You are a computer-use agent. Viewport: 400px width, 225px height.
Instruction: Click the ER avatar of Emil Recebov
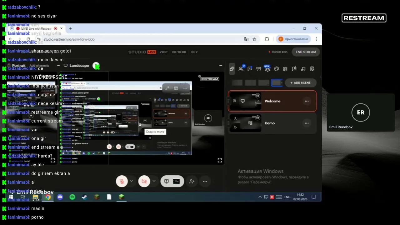coord(361,112)
